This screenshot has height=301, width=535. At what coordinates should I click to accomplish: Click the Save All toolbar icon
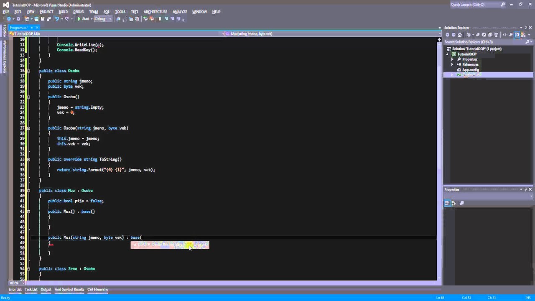point(48,19)
